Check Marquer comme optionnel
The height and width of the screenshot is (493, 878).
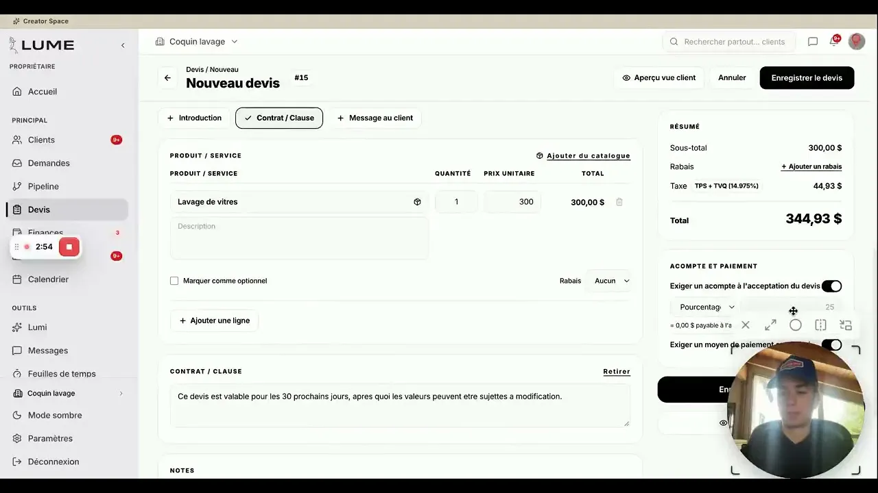(x=174, y=281)
